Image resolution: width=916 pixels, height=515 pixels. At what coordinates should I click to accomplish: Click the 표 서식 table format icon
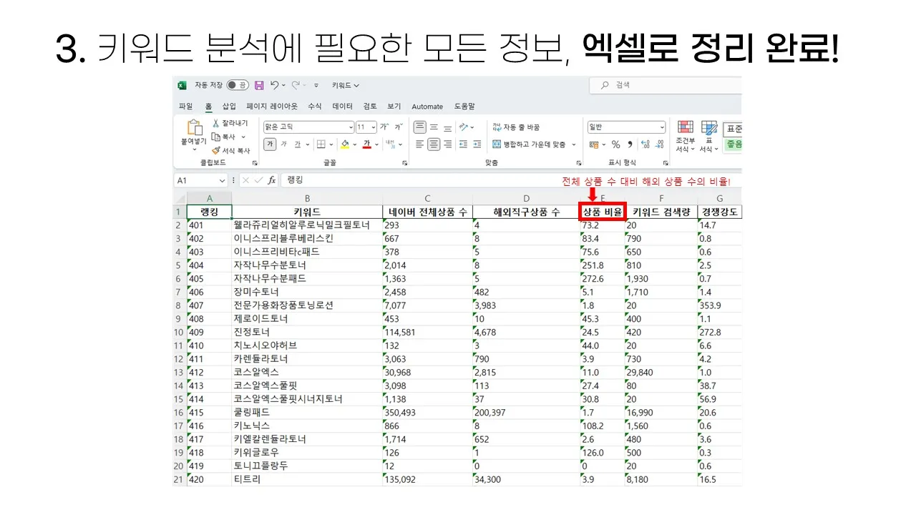click(709, 128)
